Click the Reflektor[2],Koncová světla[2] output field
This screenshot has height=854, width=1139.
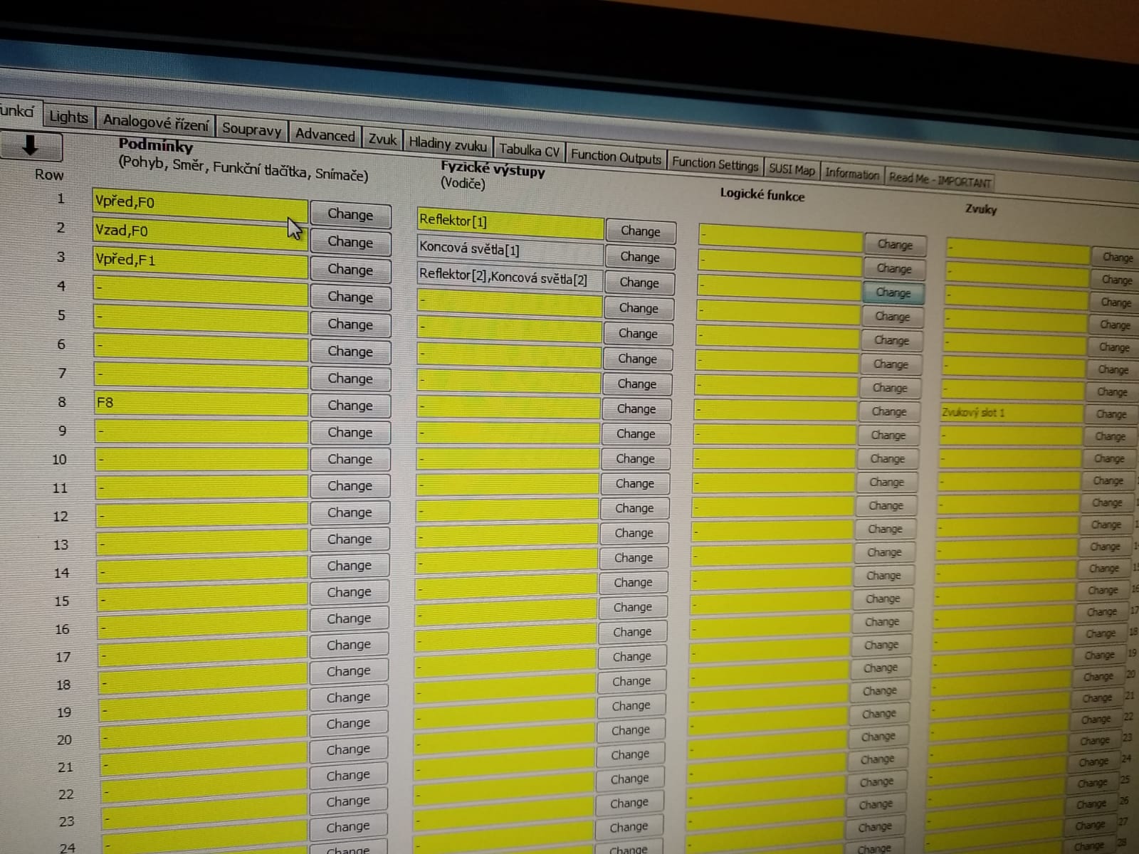508,277
